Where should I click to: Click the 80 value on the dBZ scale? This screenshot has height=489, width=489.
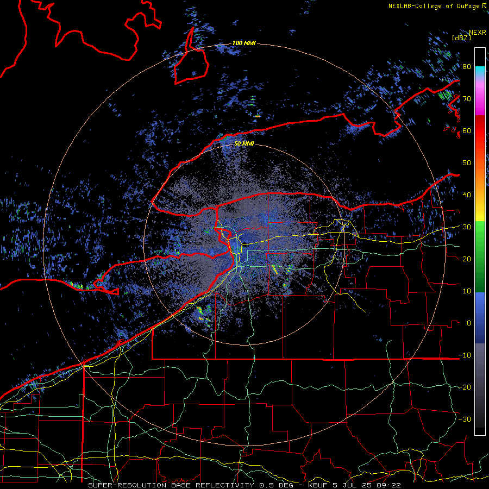pyautogui.click(x=467, y=67)
